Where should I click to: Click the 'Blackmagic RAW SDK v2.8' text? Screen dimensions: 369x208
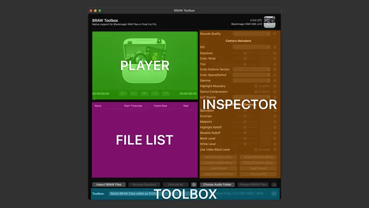pyautogui.click(x=247, y=24)
